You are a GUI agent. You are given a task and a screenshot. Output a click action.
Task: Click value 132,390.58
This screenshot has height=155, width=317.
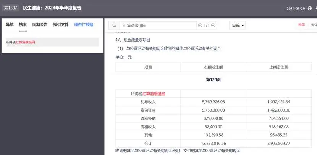[213, 135]
